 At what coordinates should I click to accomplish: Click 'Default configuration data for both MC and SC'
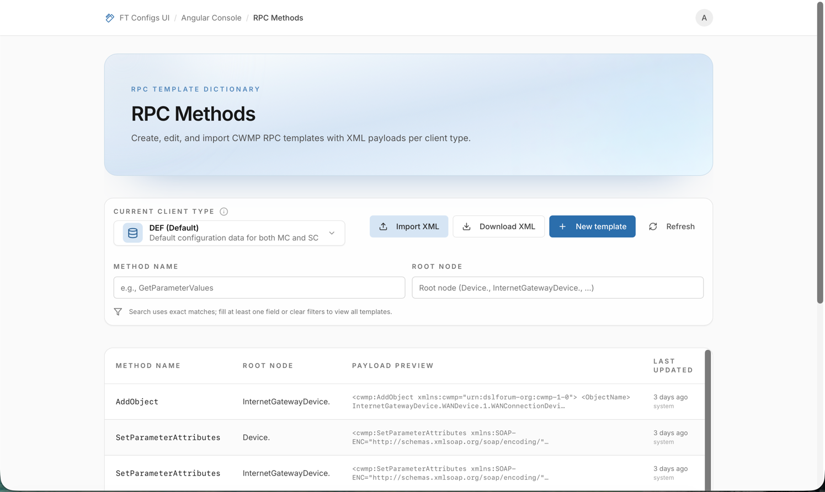[234, 238]
